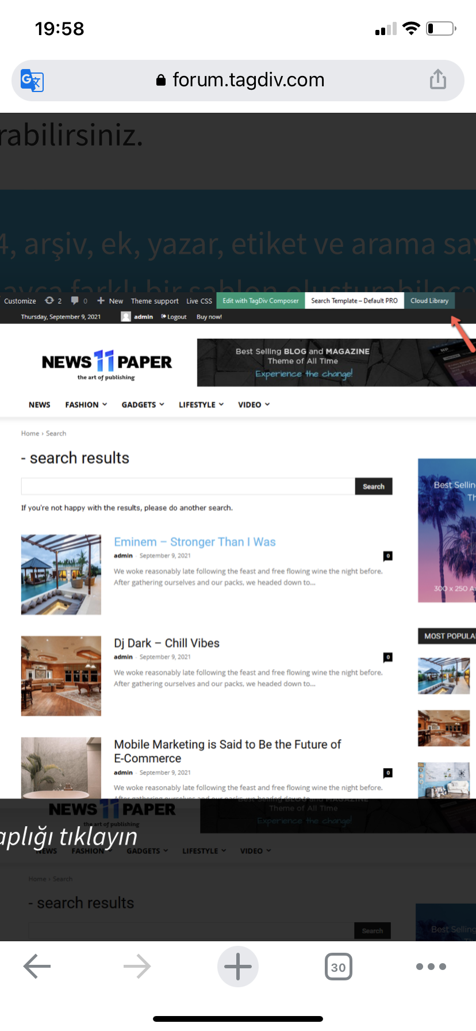Click the date Thursday, September 9, 2021
This screenshot has height=1031, width=476.
pyautogui.click(x=61, y=317)
